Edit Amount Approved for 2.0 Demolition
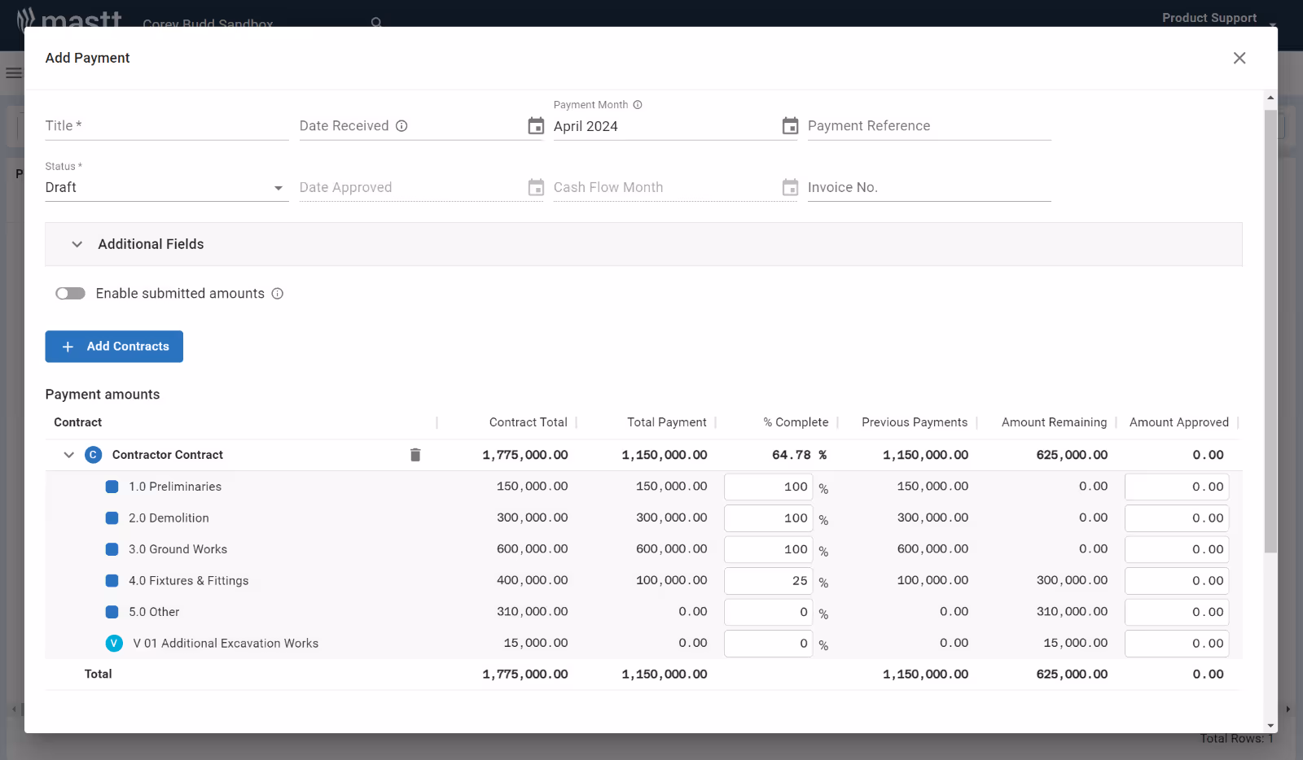The width and height of the screenshot is (1303, 760). tap(1177, 518)
